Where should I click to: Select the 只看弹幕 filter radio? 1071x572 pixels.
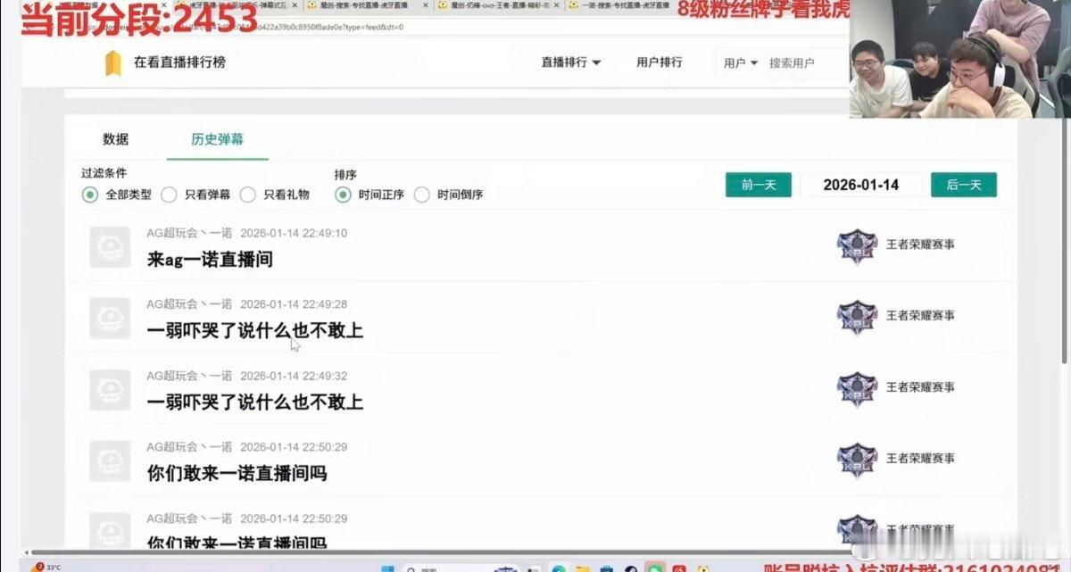click(169, 195)
